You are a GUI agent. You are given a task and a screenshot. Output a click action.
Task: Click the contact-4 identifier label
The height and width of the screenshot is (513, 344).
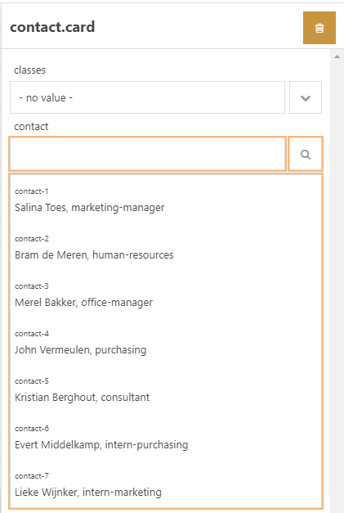point(32,333)
